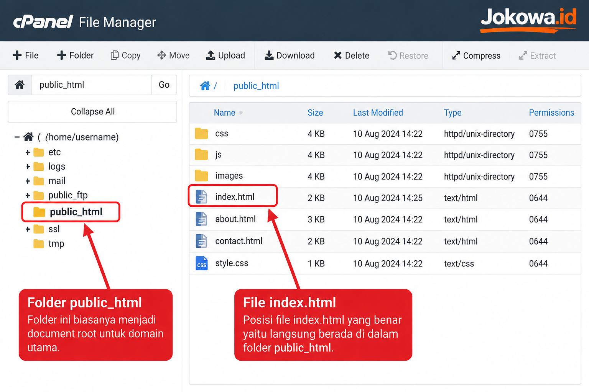Sort by Last Modified column header

[x=378, y=113]
